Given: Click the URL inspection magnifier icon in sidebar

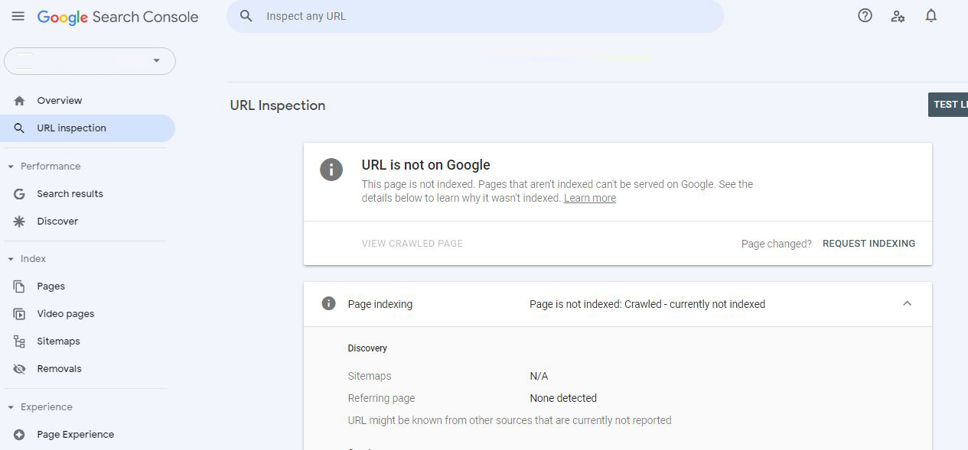Looking at the screenshot, I should click(x=20, y=128).
